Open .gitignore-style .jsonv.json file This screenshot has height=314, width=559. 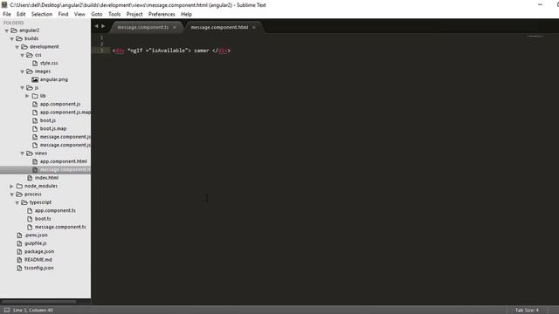pos(36,235)
